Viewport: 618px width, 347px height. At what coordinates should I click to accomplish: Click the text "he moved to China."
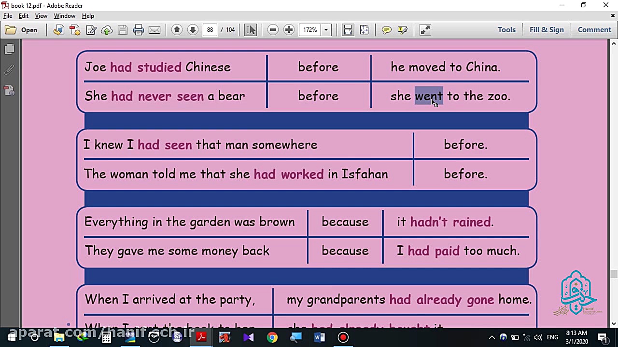(x=445, y=67)
